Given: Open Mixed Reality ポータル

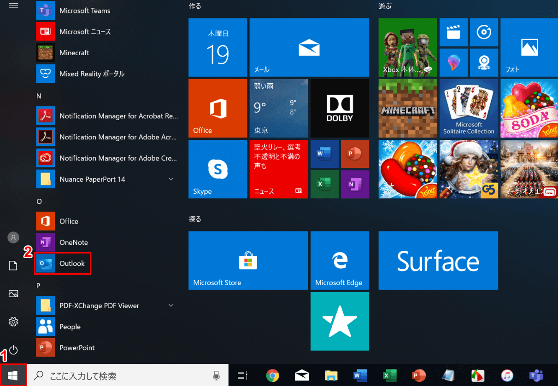Looking at the screenshot, I should (81, 74).
